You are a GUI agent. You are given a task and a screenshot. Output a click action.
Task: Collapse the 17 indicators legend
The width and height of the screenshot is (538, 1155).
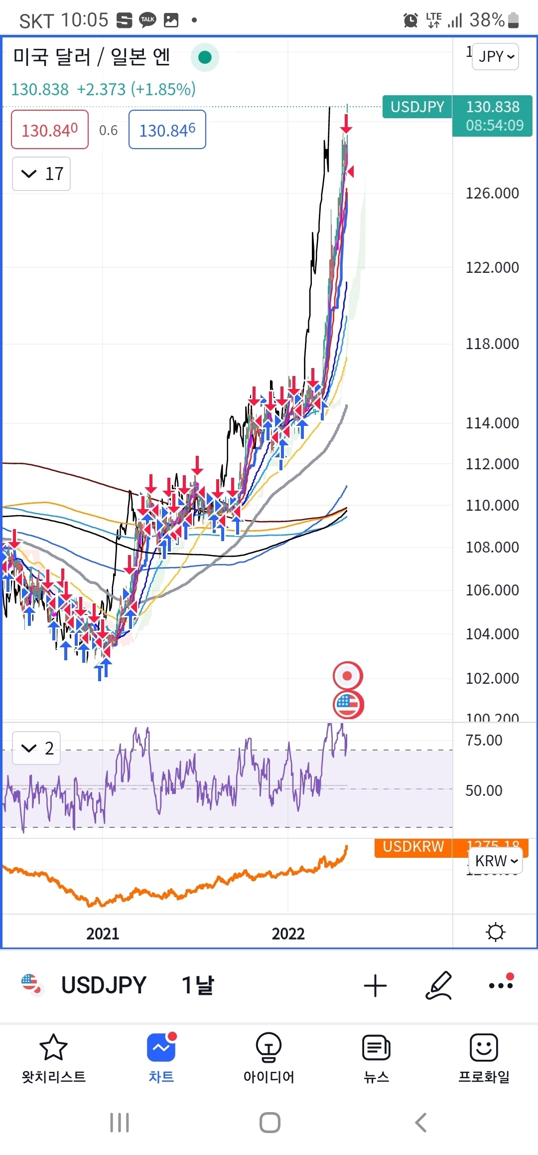click(x=41, y=174)
